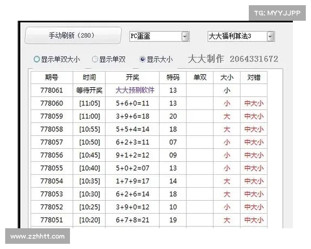Select period number 778054 cell
The height and width of the screenshot is (249, 311).
click(x=52, y=181)
